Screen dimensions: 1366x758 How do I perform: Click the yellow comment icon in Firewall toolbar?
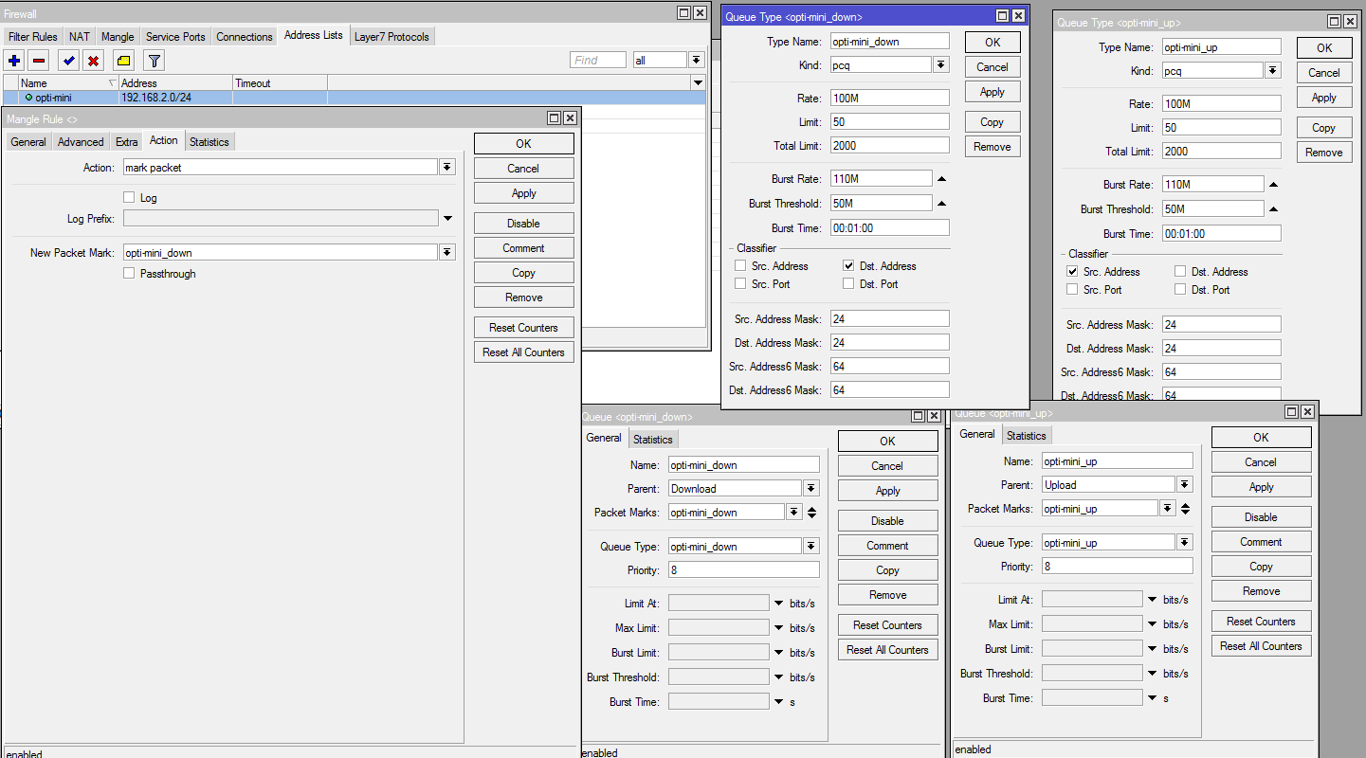[123, 61]
